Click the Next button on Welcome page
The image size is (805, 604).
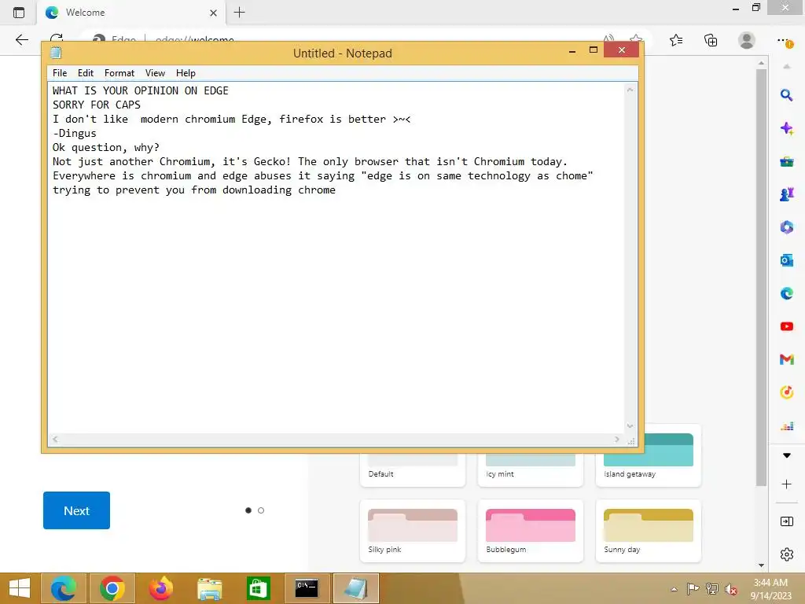pos(76,510)
